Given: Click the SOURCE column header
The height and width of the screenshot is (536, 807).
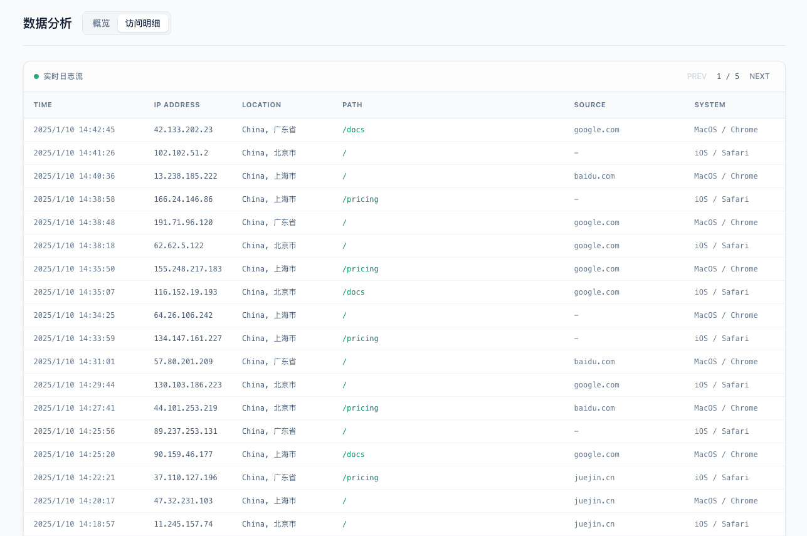Looking at the screenshot, I should click(589, 105).
